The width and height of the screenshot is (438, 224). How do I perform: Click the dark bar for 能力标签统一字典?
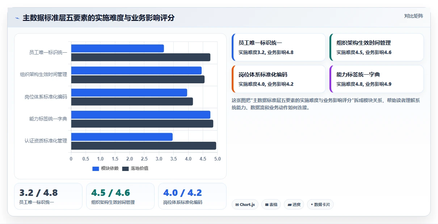coord(142,124)
